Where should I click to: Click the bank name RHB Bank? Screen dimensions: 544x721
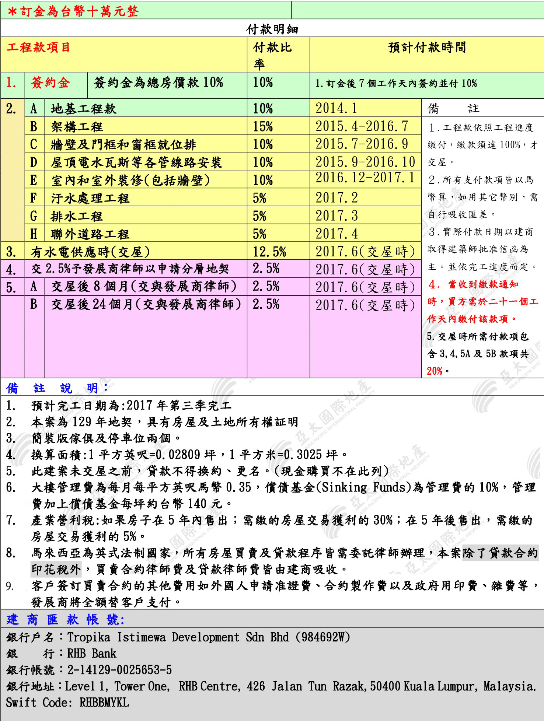(92, 654)
